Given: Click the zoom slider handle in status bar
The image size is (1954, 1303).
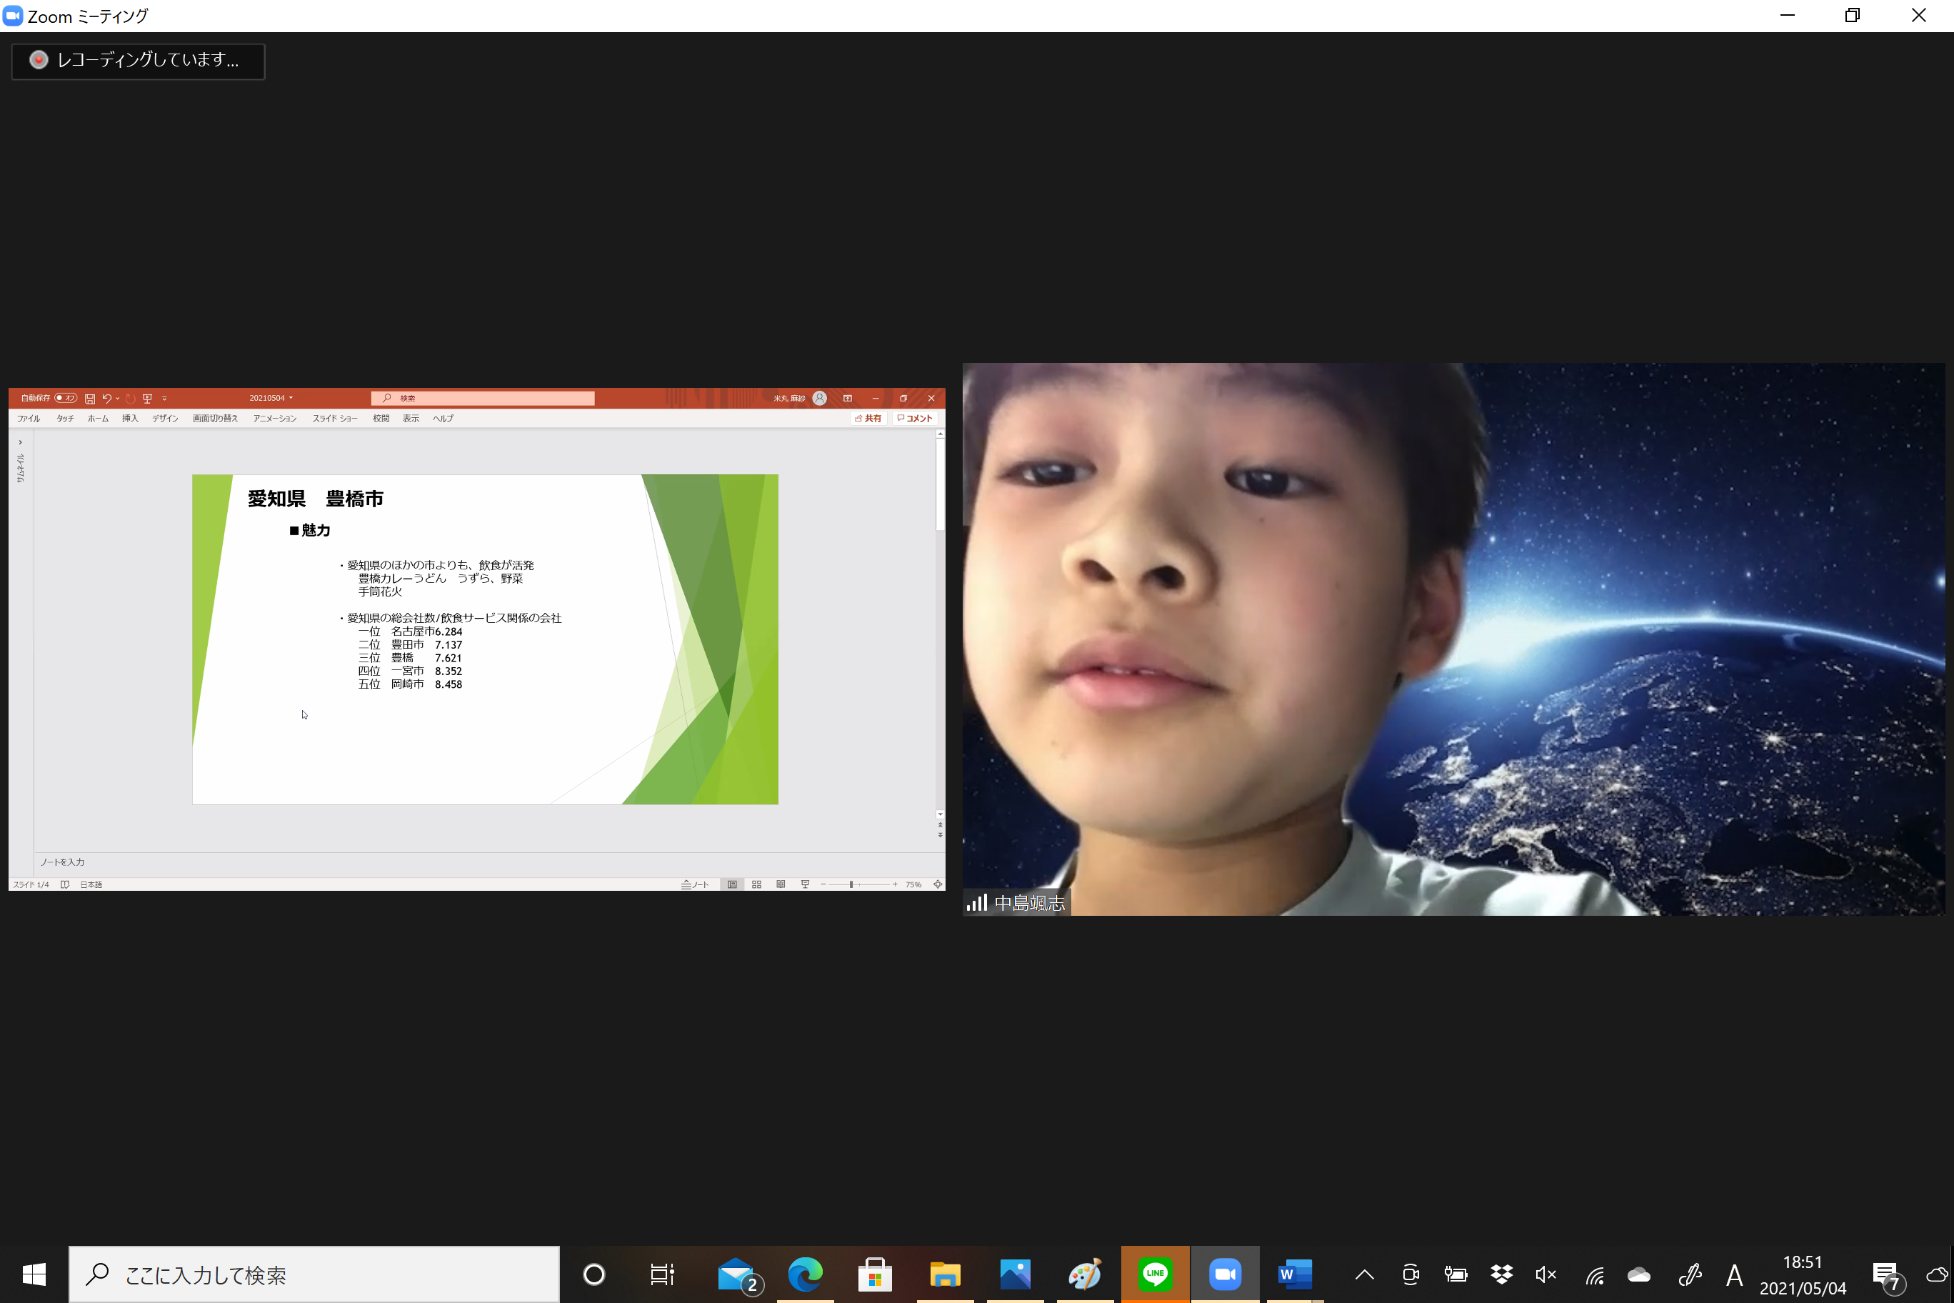Looking at the screenshot, I should 851,884.
